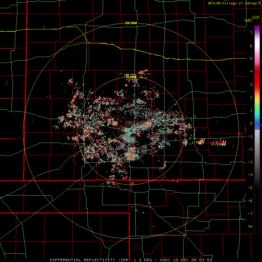Click the -4 value on the color scale
This screenshot has height=262, width=262.
tap(250, 175)
